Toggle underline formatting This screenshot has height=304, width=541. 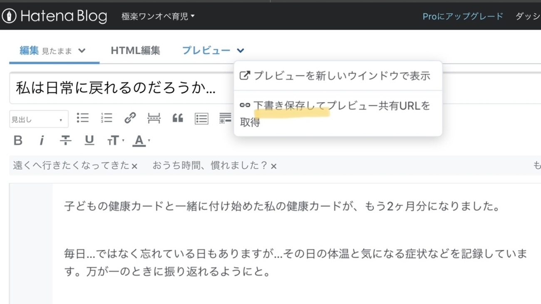(x=89, y=141)
